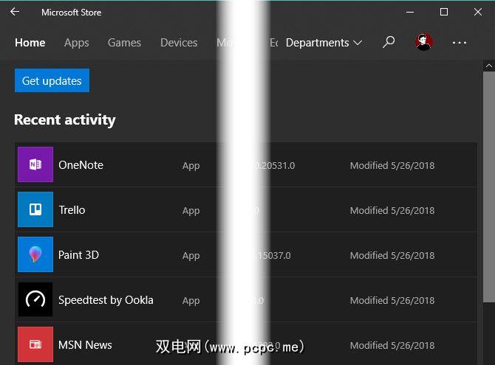Viewport: 495px width, 365px height.
Task: Click MSN News's Modified 5/26/2018 date
Action: [392, 345]
